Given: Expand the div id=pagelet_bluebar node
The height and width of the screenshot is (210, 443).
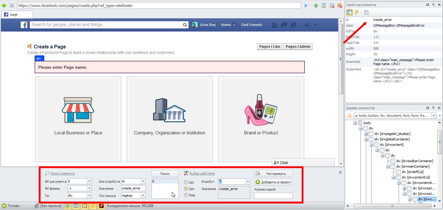Looking at the screenshot, I should pyautogui.click(x=366, y=134).
